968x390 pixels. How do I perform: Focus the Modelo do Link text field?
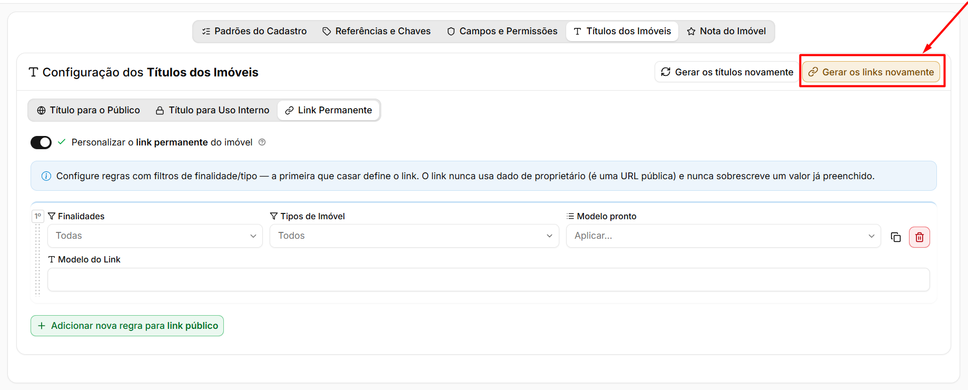[x=489, y=280]
